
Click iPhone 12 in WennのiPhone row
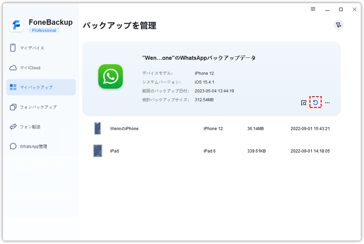(x=213, y=128)
